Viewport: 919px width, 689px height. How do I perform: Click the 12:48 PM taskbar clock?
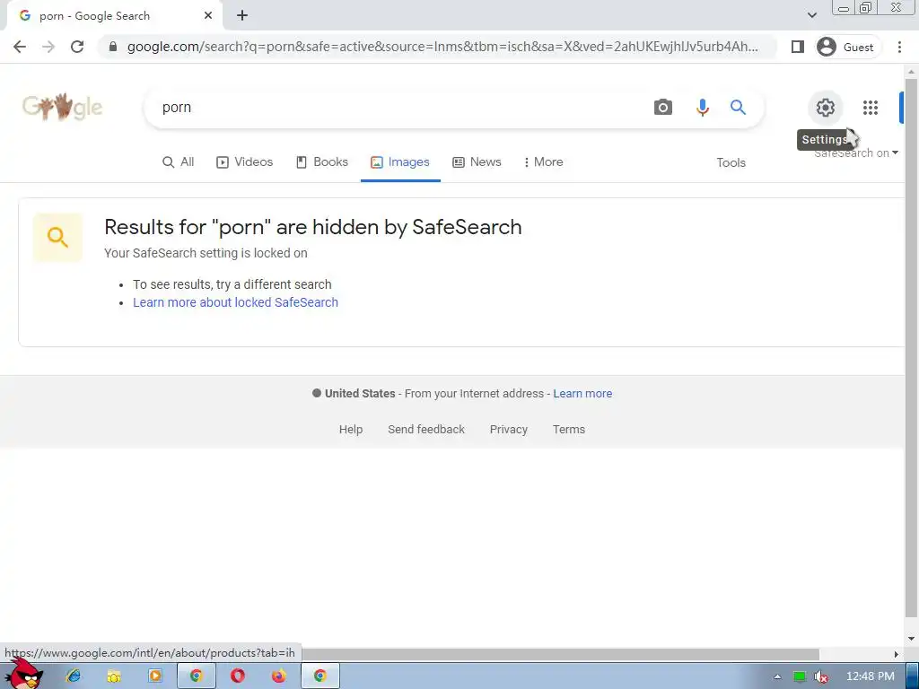871,676
